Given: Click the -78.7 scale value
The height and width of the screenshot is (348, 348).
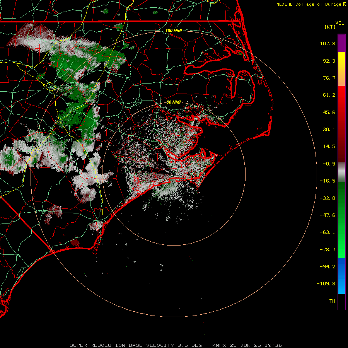Looking at the screenshot, I should click(328, 250).
